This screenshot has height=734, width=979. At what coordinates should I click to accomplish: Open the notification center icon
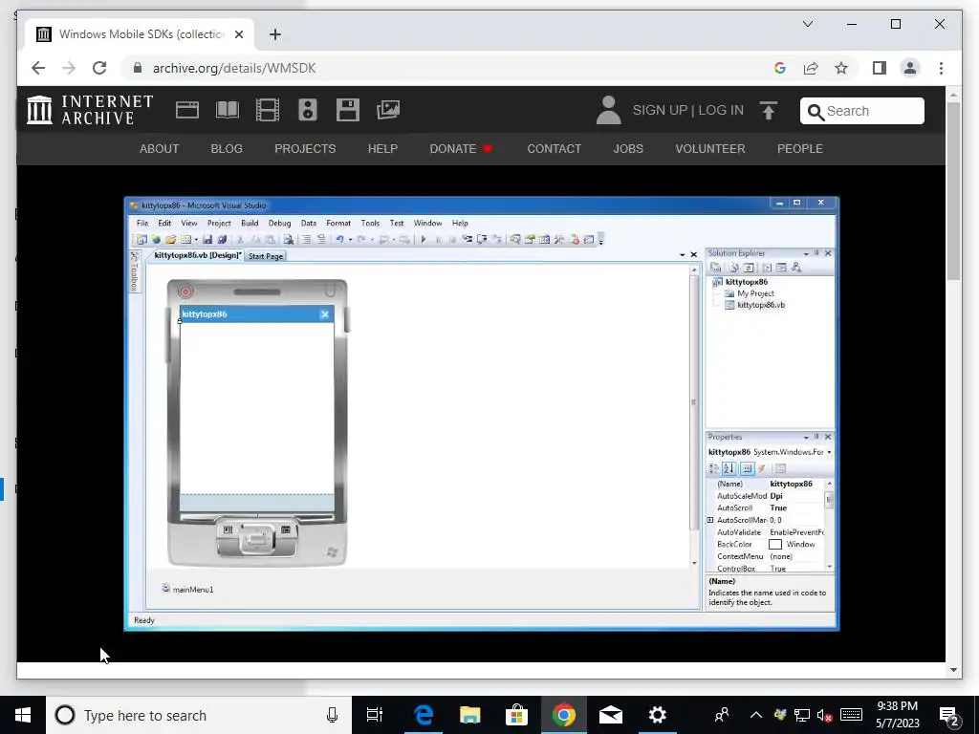point(949,715)
